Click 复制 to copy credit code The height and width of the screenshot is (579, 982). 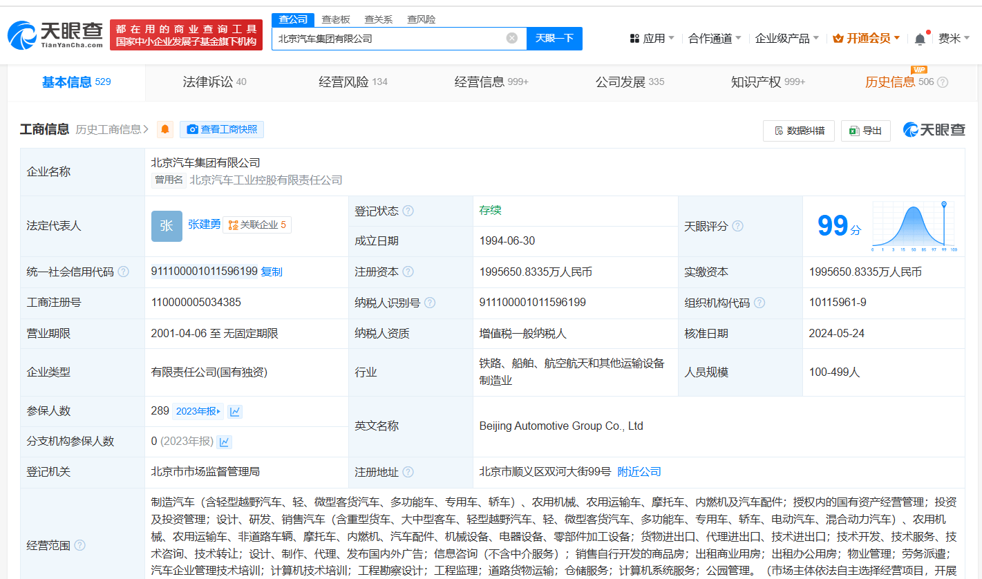pyautogui.click(x=272, y=272)
